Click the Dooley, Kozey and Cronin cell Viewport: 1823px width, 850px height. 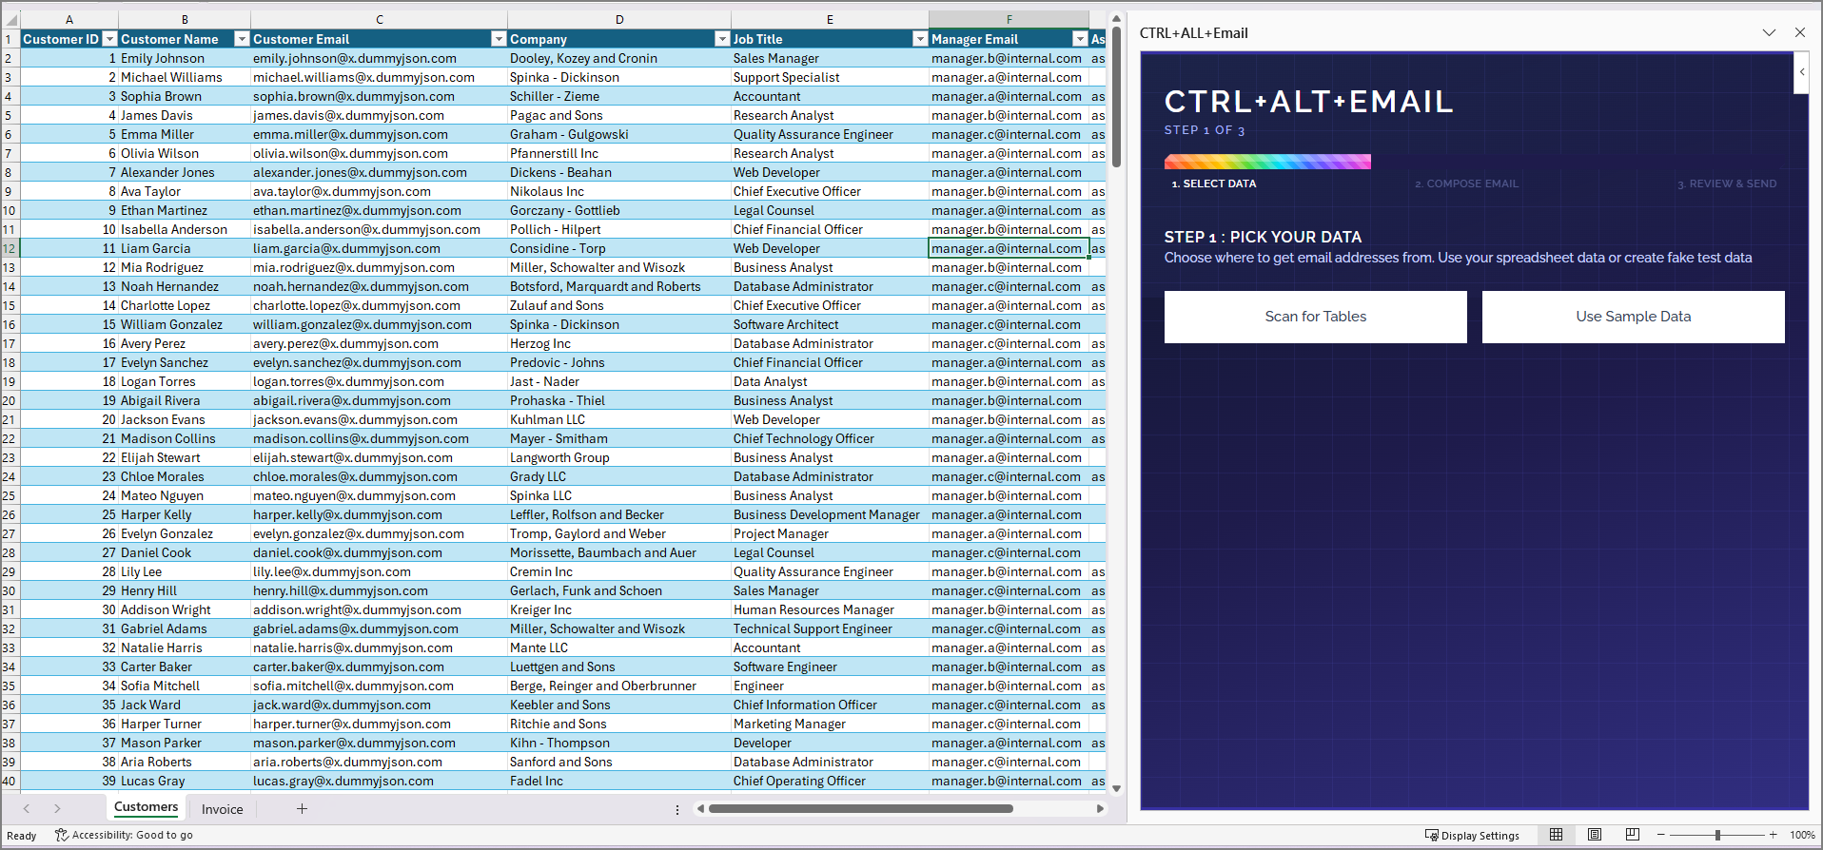(x=619, y=58)
